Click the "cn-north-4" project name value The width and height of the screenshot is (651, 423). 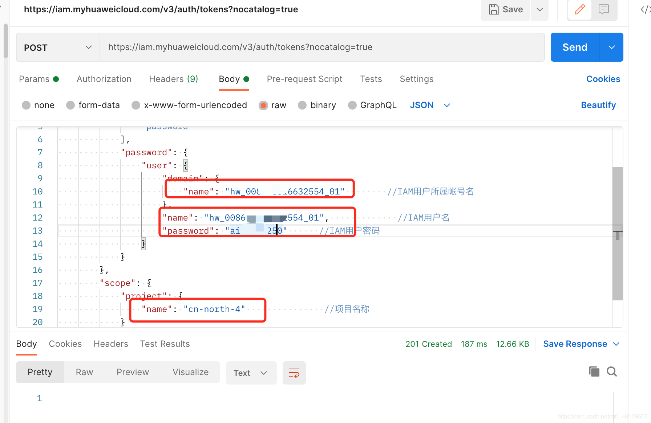tap(214, 309)
